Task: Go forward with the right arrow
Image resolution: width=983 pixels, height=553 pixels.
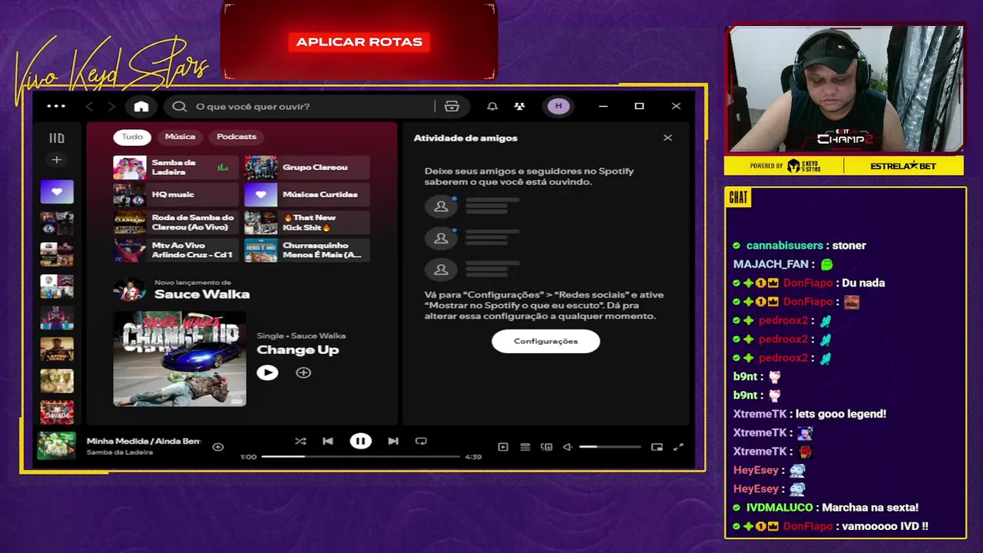Action: (111, 106)
